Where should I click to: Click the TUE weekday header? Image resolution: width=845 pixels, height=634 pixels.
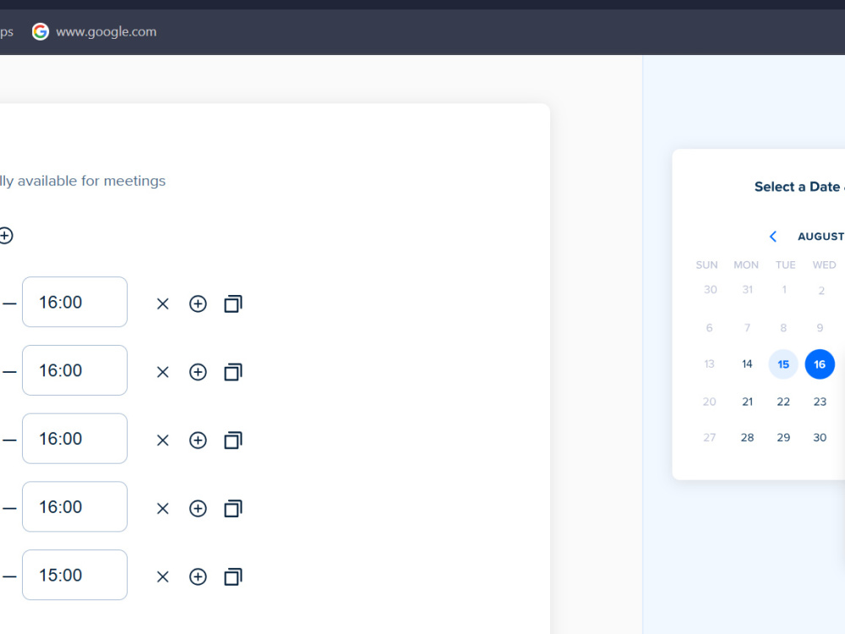coord(785,265)
